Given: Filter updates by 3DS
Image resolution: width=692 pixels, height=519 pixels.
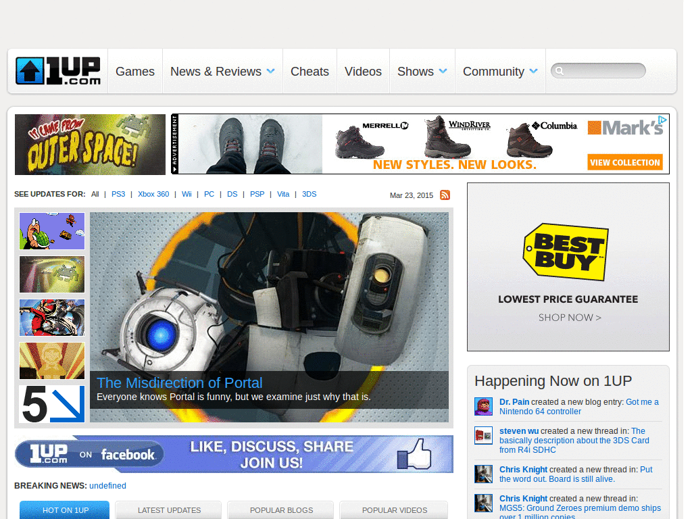Looking at the screenshot, I should (310, 194).
